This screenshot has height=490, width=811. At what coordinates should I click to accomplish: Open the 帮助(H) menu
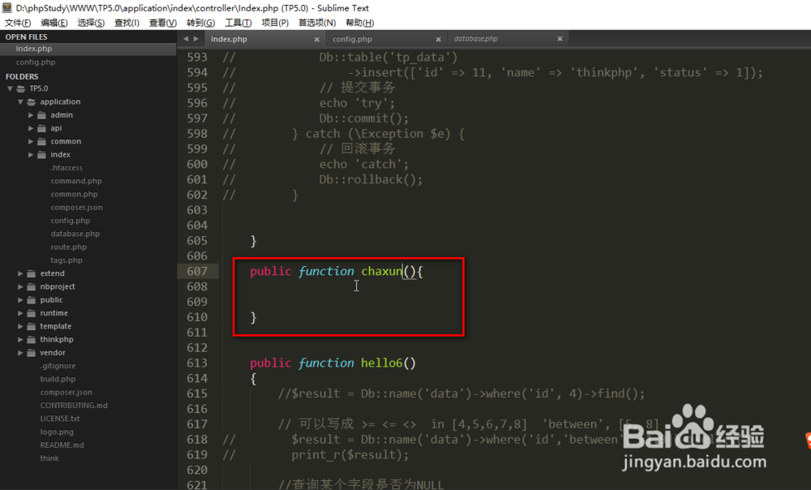359,23
